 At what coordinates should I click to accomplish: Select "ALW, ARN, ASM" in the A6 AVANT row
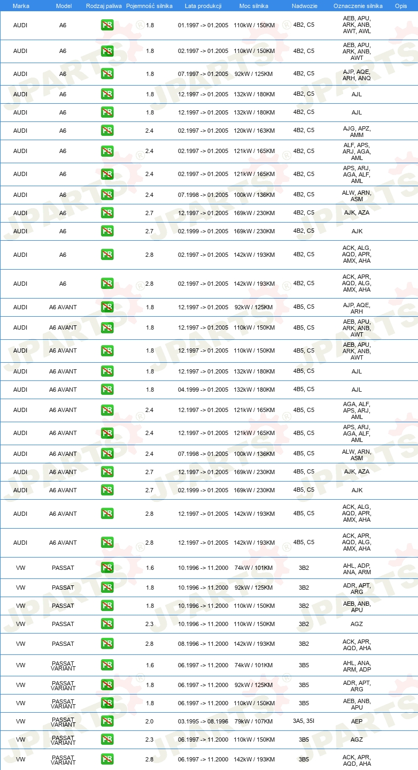coord(357,455)
